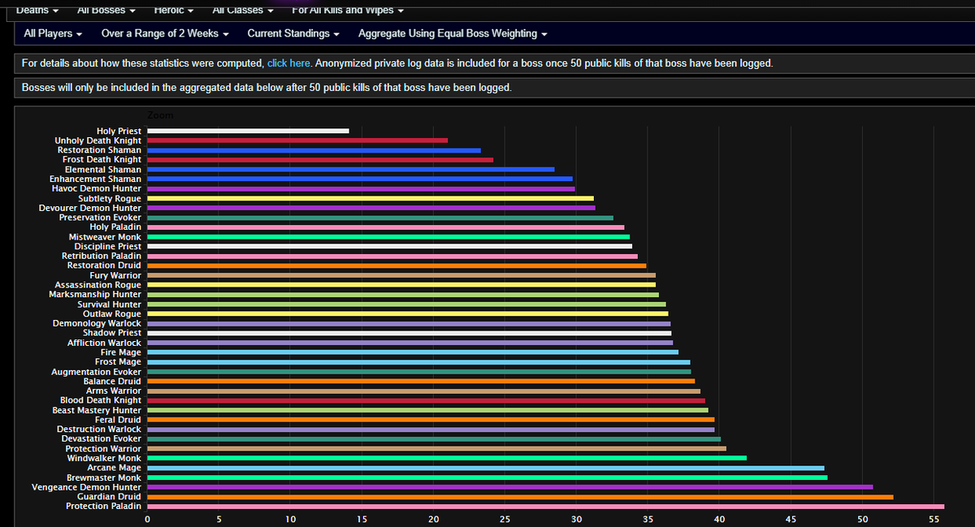Select the Frost Mage label
This screenshot has width=975, height=527.
[119, 362]
